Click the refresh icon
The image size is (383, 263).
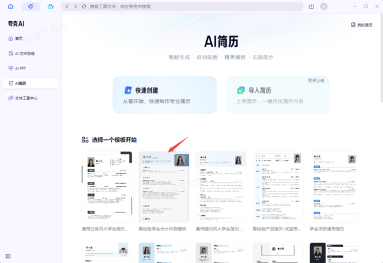pos(84,6)
